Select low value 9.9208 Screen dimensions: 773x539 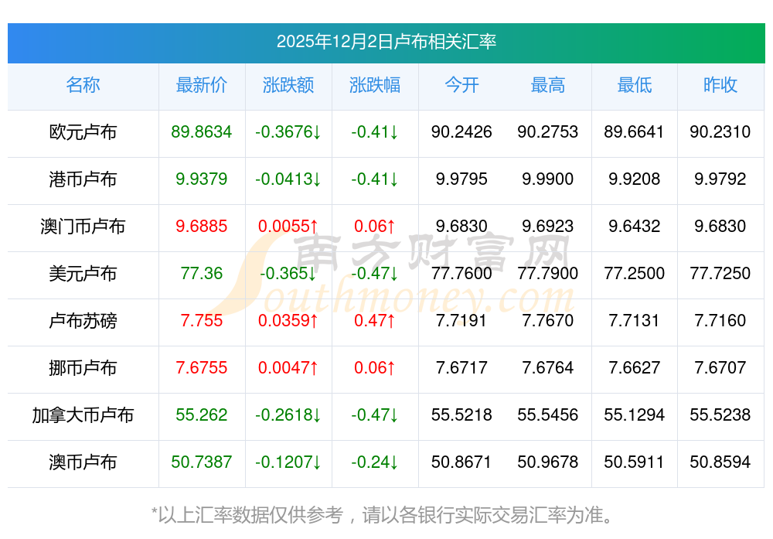coord(634,179)
